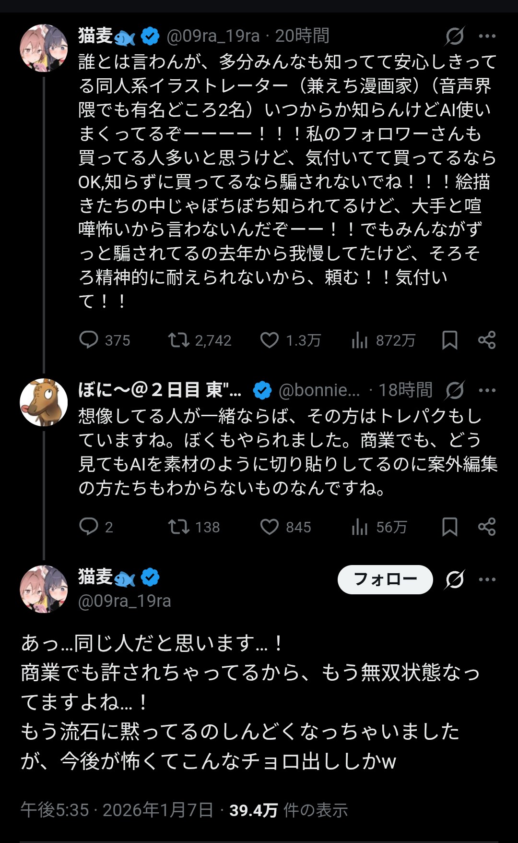Share the first tweet by 猫麦
Viewport: 518px width, 843px height.
point(487,340)
